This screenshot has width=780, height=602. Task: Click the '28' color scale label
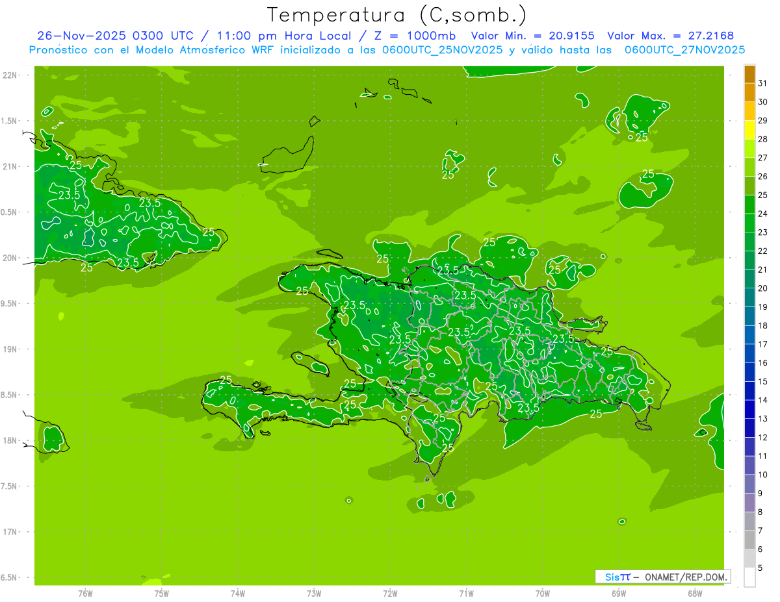(763, 139)
